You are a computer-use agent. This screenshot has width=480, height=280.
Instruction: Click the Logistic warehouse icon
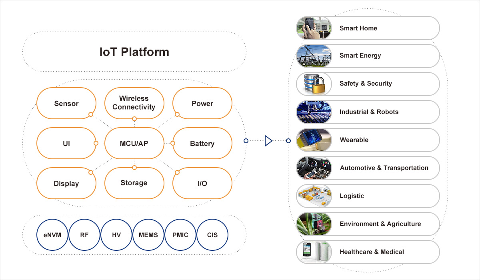(x=314, y=196)
